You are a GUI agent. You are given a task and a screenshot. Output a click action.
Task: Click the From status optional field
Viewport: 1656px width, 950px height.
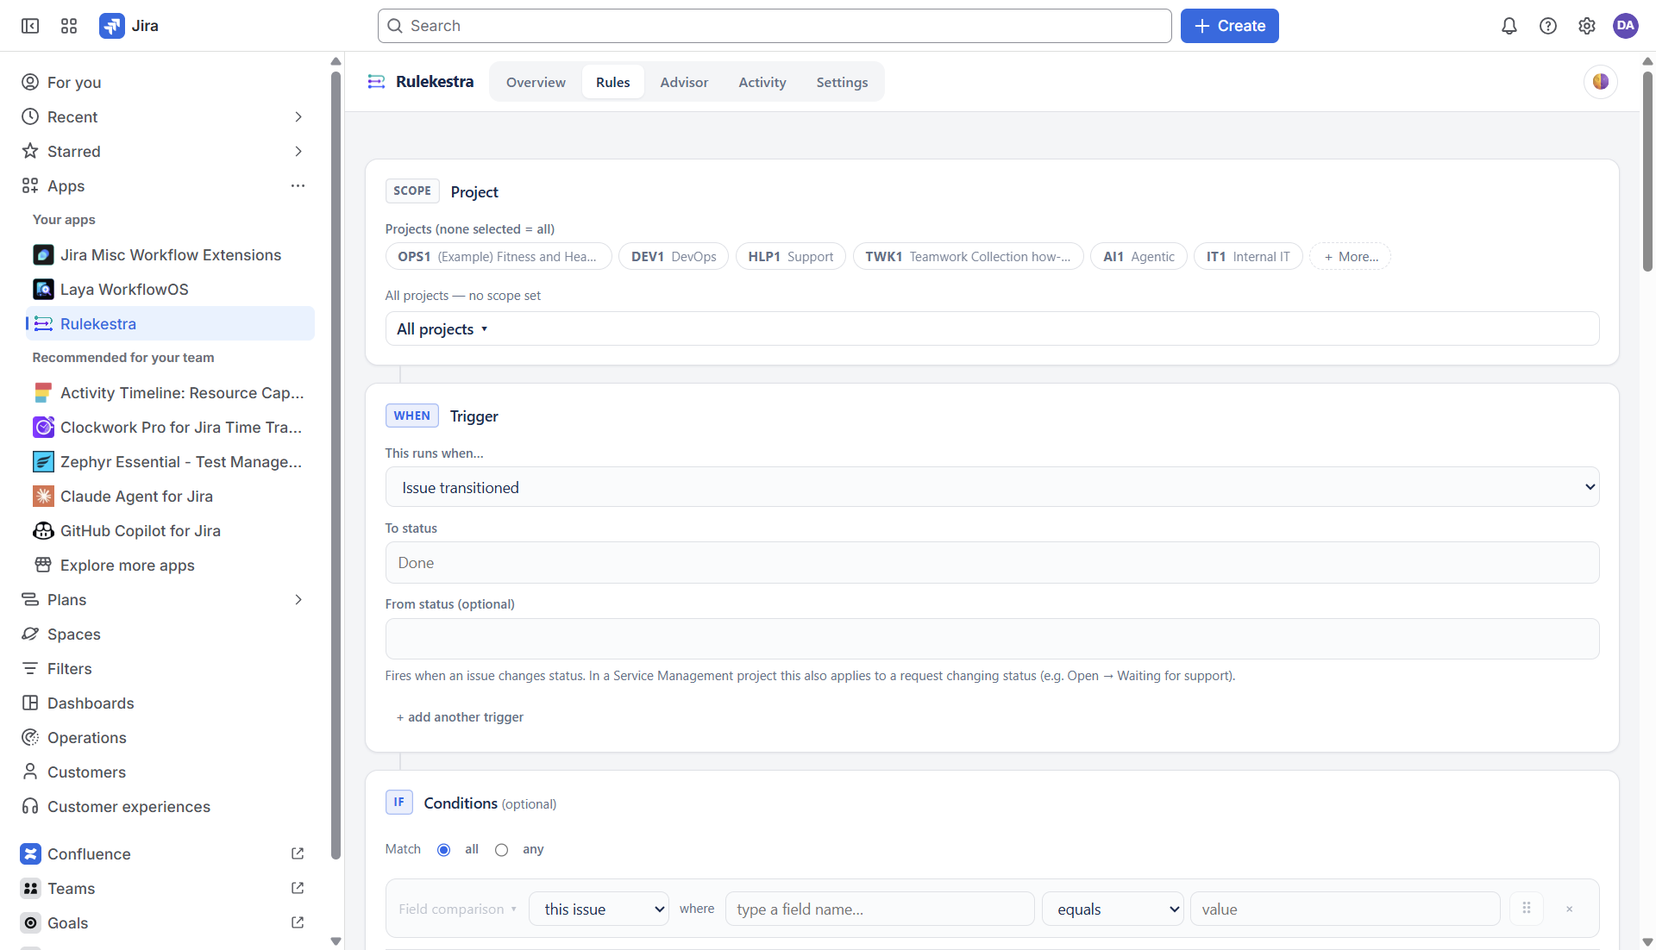992,639
